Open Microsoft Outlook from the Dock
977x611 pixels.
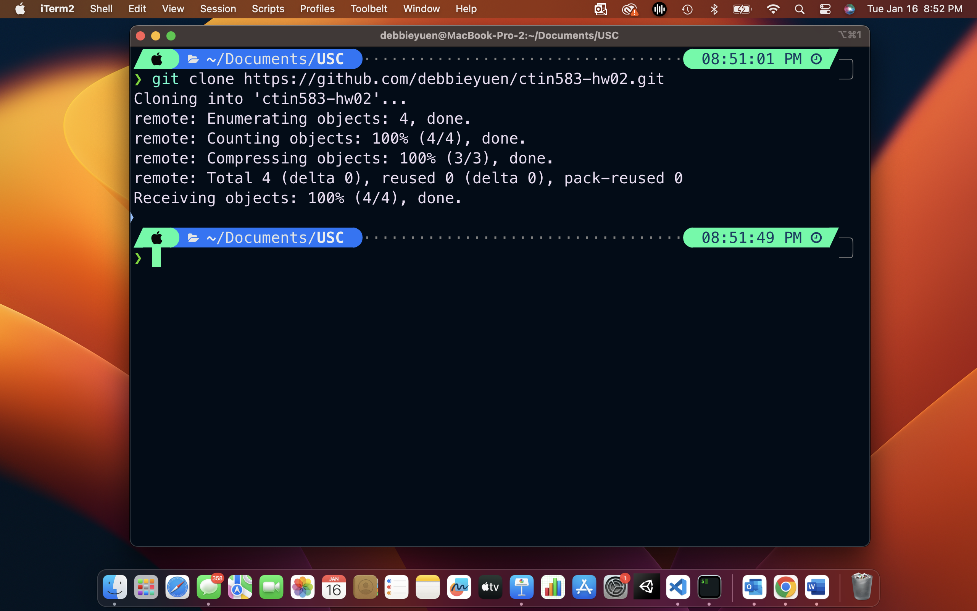tap(754, 587)
